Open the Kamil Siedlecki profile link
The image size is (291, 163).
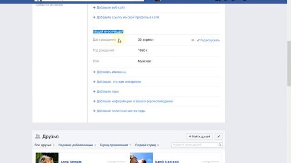[167, 162]
